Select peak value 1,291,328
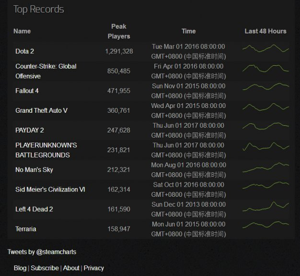 tap(119, 51)
